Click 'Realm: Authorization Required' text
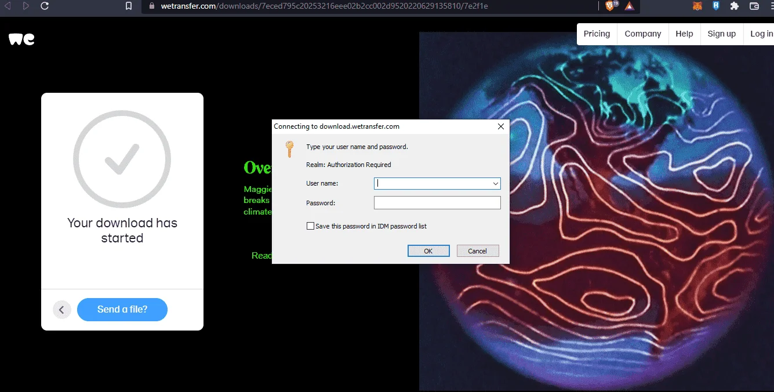 click(x=348, y=165)
